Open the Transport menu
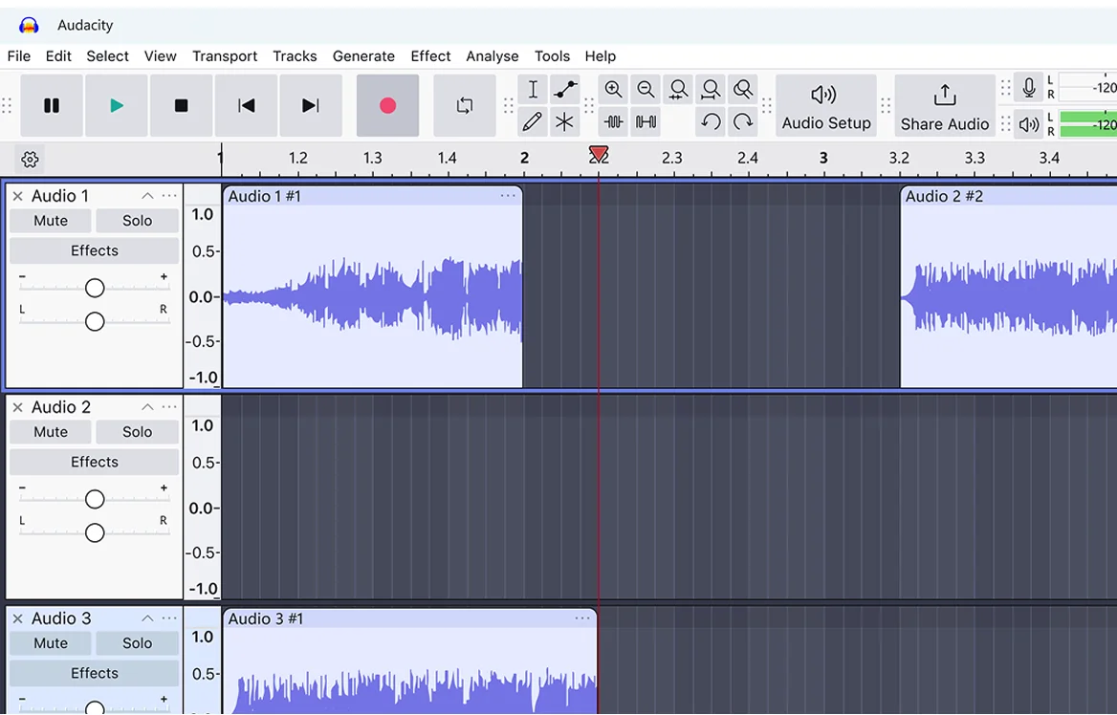 (225, 56)
